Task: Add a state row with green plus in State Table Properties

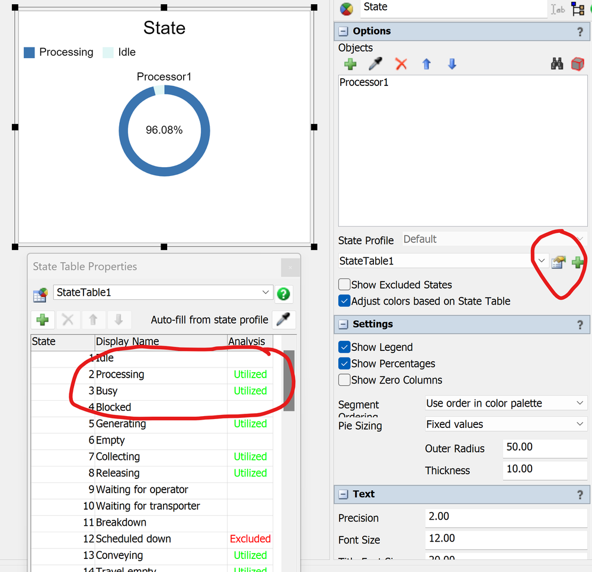Action: [43, 320]
